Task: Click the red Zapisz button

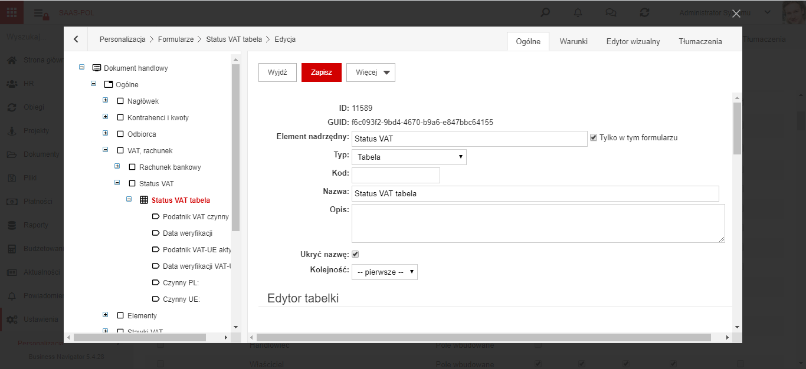Action: [x=322, y=73]
